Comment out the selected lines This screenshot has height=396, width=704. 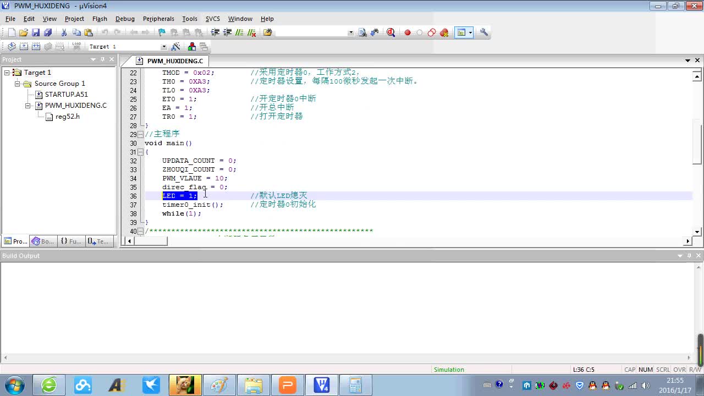(239, 32)
